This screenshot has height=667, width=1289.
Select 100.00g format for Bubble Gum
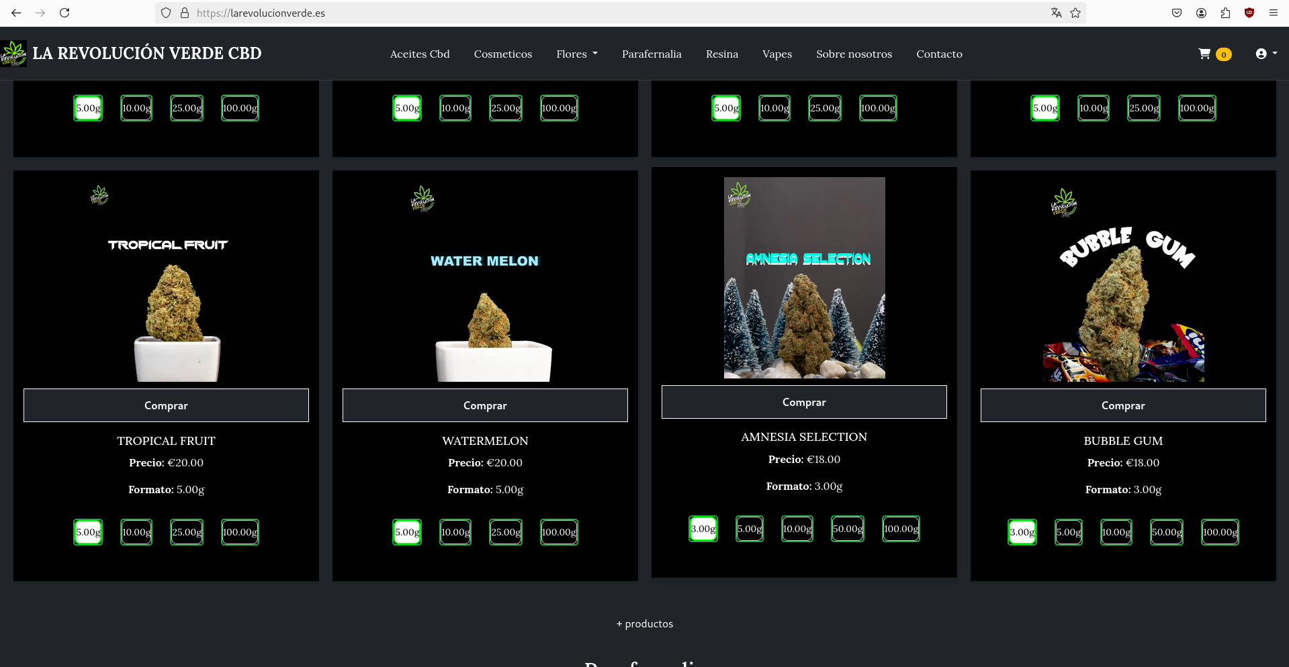point(1220,532)
